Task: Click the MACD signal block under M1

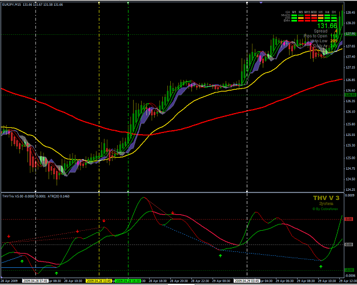Action: point(294,15)
